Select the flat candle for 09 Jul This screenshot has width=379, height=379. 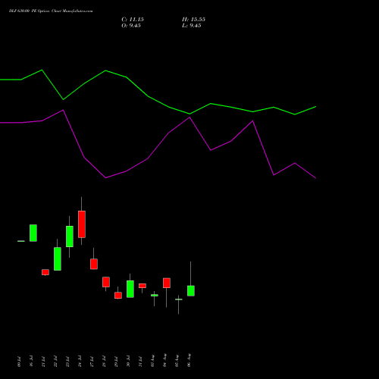coord(21,241)
